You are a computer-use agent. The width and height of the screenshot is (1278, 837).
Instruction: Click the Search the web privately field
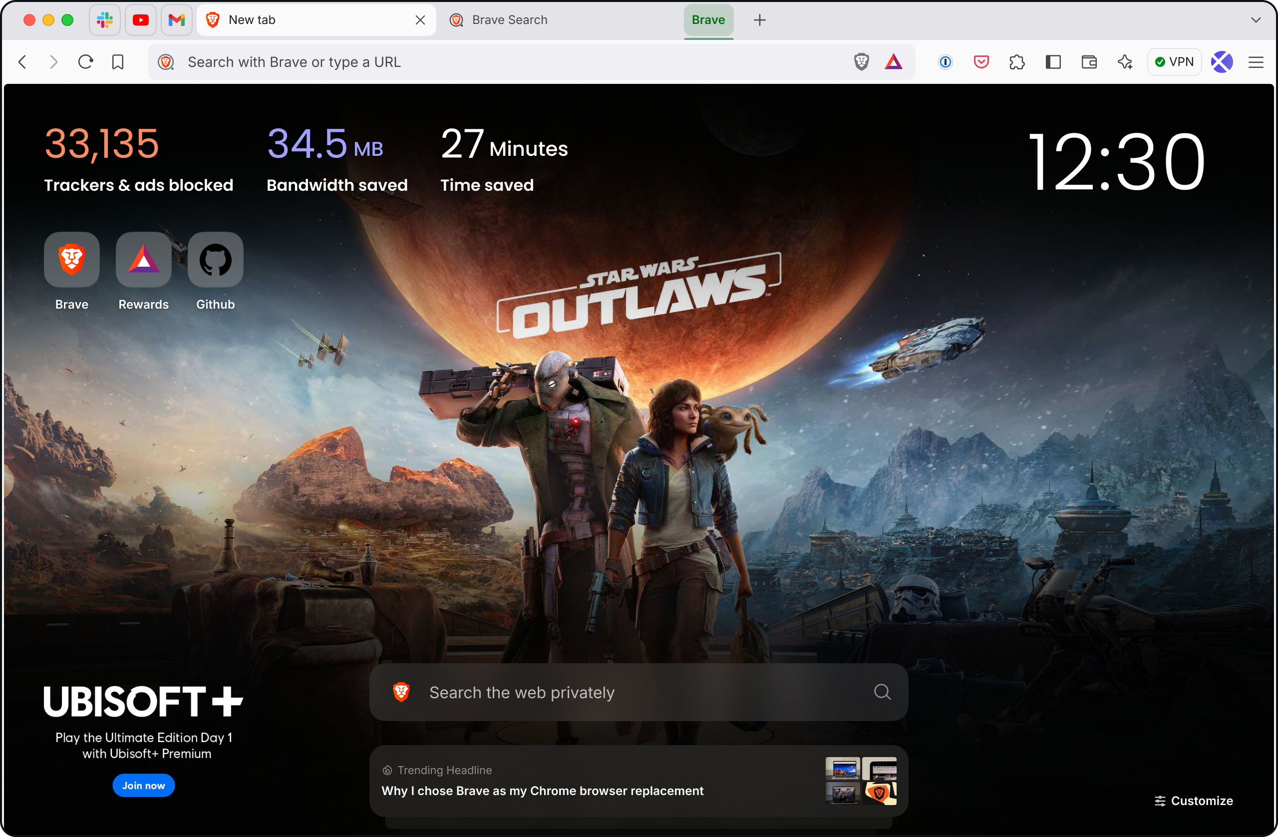pos(638,692)
